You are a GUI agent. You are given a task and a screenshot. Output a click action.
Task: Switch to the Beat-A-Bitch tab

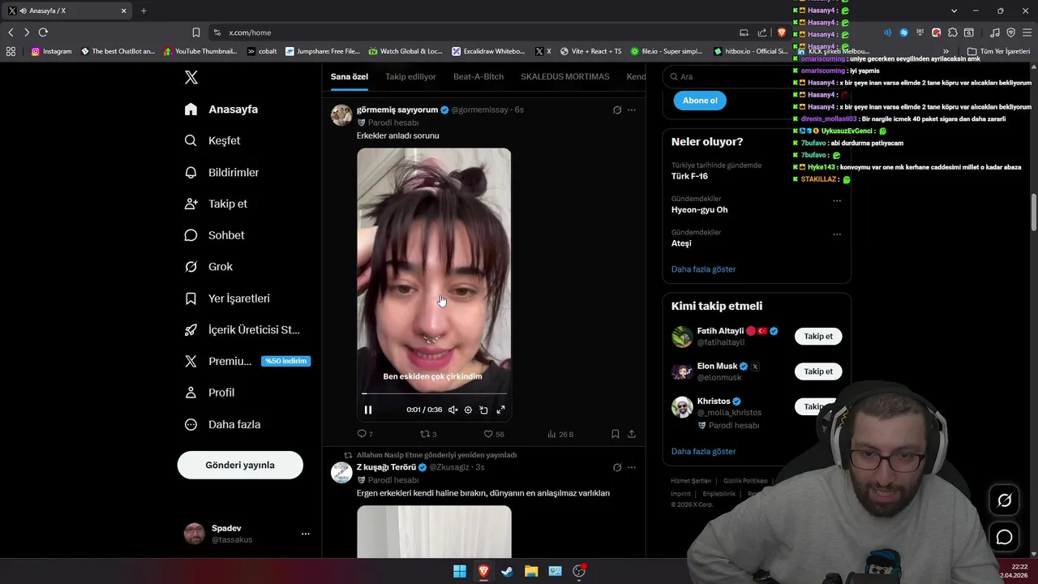click(x=478, y=76)
